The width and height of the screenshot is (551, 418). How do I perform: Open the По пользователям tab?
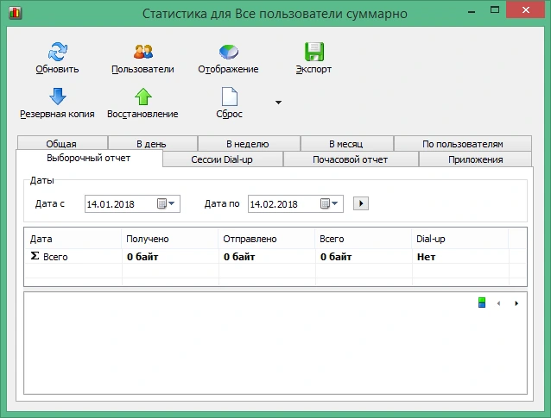click(x=462, y=143)
